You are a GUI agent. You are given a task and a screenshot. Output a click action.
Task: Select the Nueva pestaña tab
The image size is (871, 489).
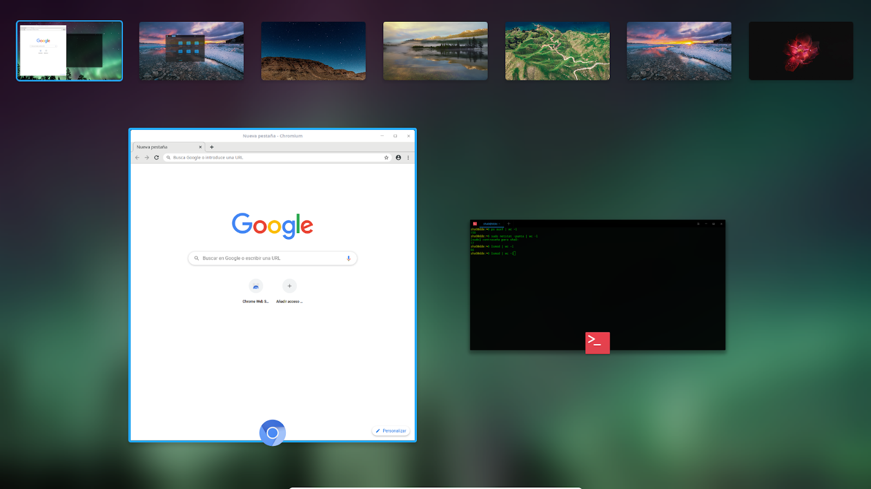(x=169, y=147)
